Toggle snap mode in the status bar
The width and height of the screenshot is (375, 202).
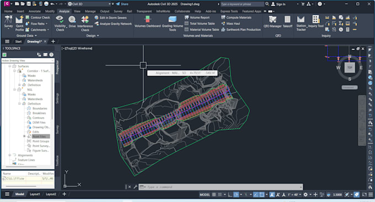(x=220, y=195)
